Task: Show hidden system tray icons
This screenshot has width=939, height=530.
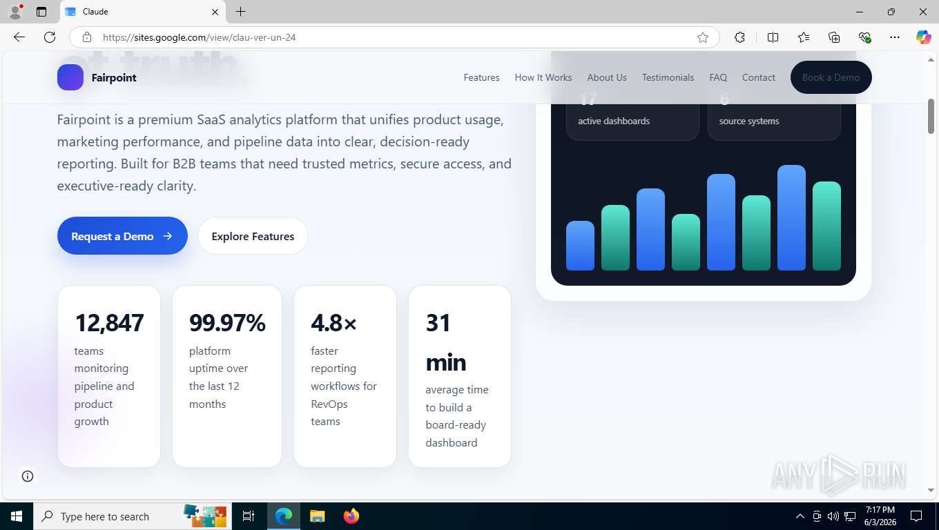Action: click(x=800, y=516)
